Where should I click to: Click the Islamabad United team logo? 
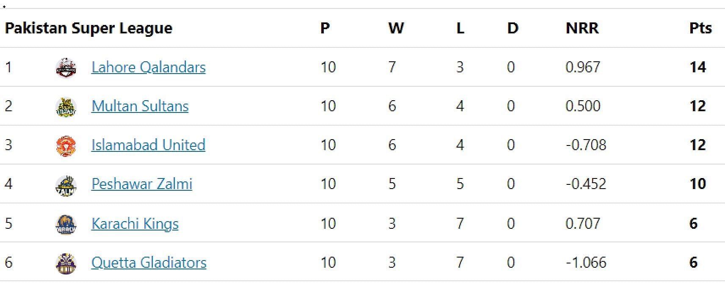pyautogui.click(x=66, y=145)
